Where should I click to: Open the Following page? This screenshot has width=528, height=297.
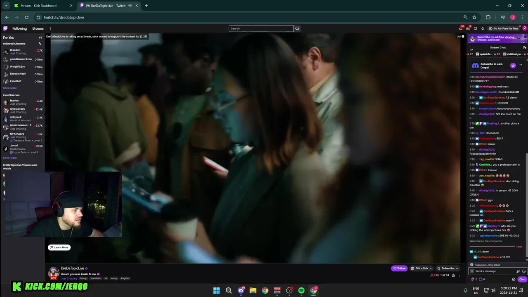(x=19, y=28)
